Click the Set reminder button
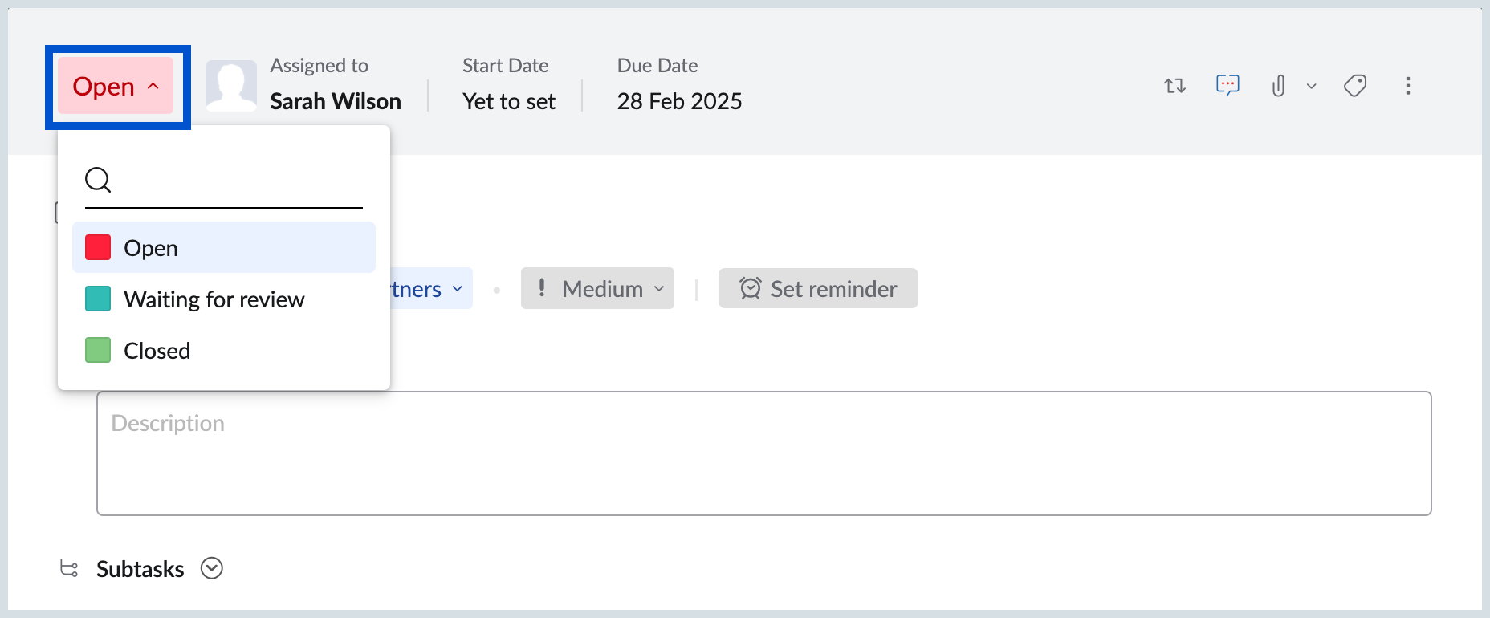This screenshot has height=618, width=1490. [817, 288]
